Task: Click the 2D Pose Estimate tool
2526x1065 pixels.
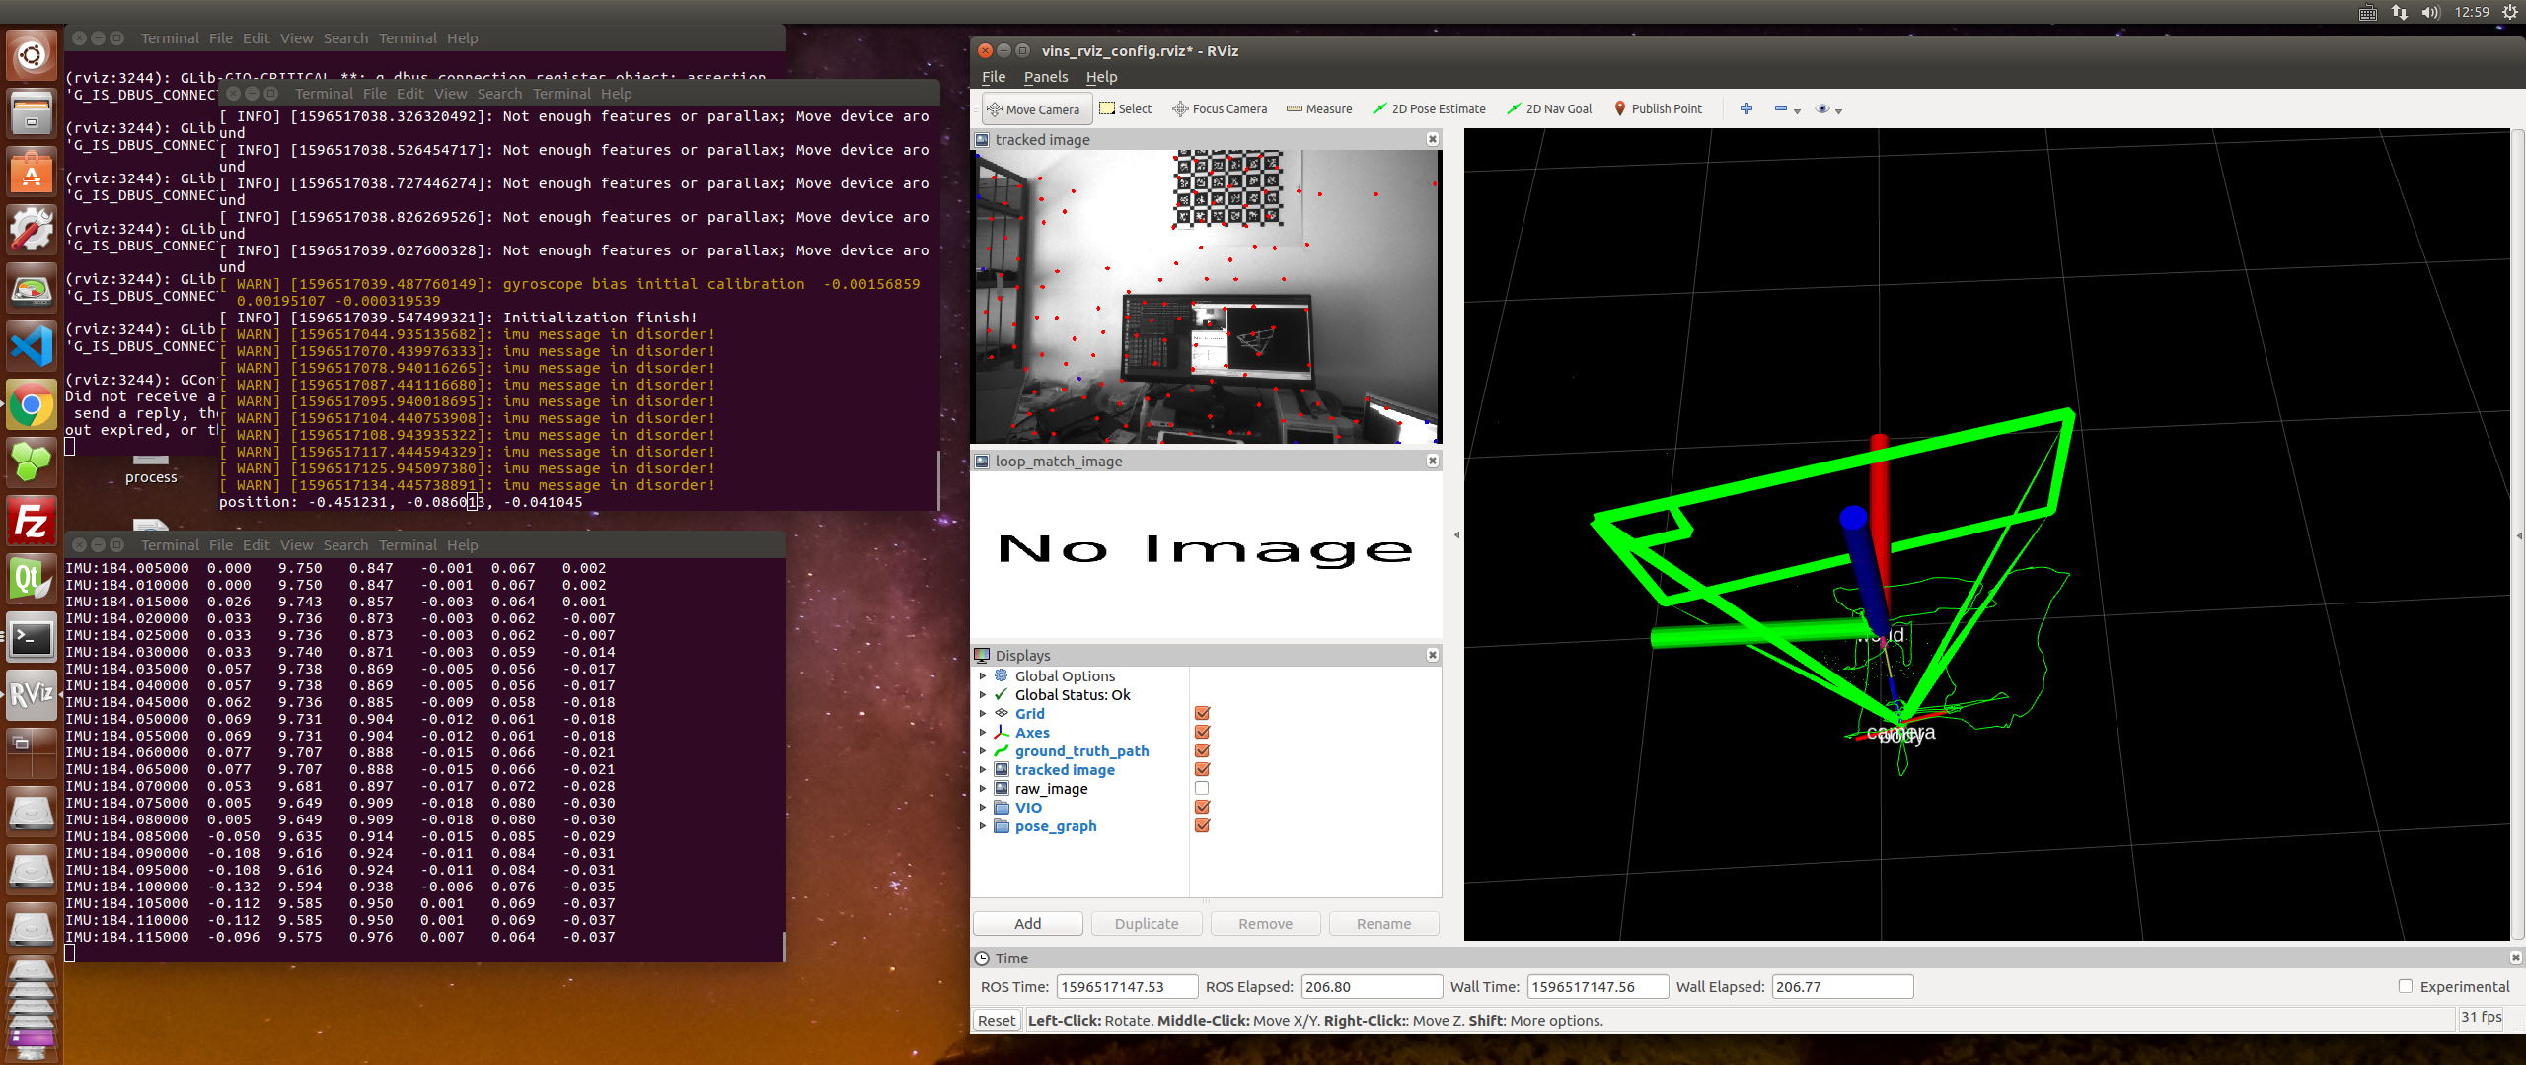Action: (x=1428, y=109)
